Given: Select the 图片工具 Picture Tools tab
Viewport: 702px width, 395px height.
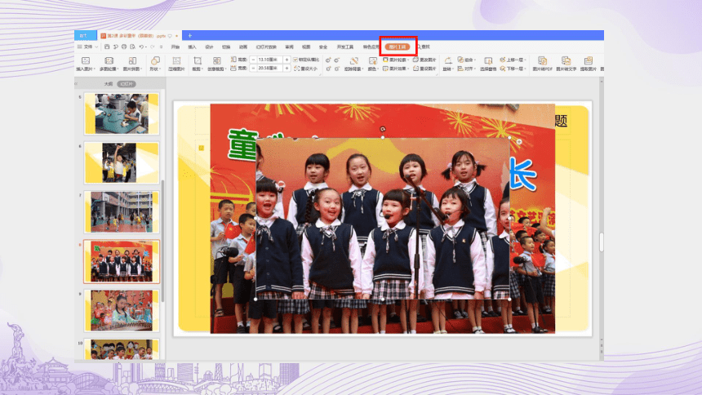Looking at the screenshot, I should tap(398, 47).
